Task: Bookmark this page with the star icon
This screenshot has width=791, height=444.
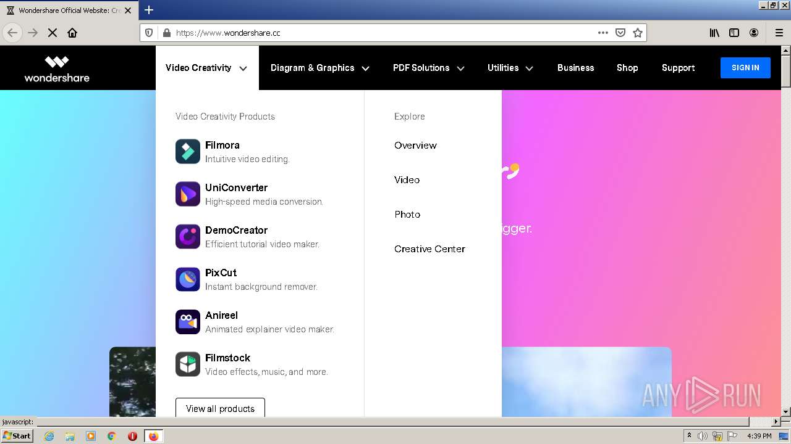Action: coord(638,33)
